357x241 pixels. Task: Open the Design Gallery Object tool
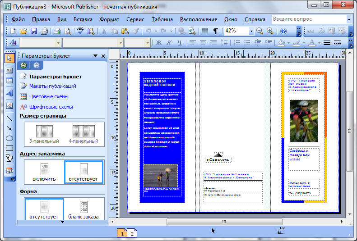coord(9,171)
